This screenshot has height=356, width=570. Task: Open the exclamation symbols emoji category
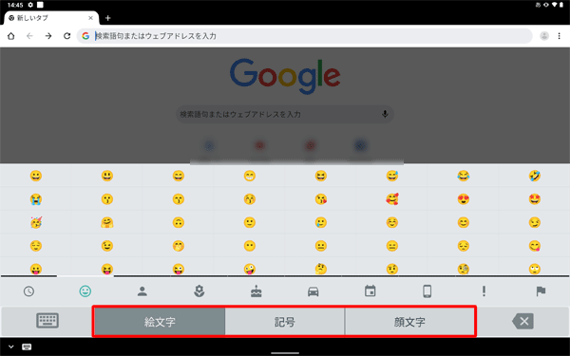[484, 291]
